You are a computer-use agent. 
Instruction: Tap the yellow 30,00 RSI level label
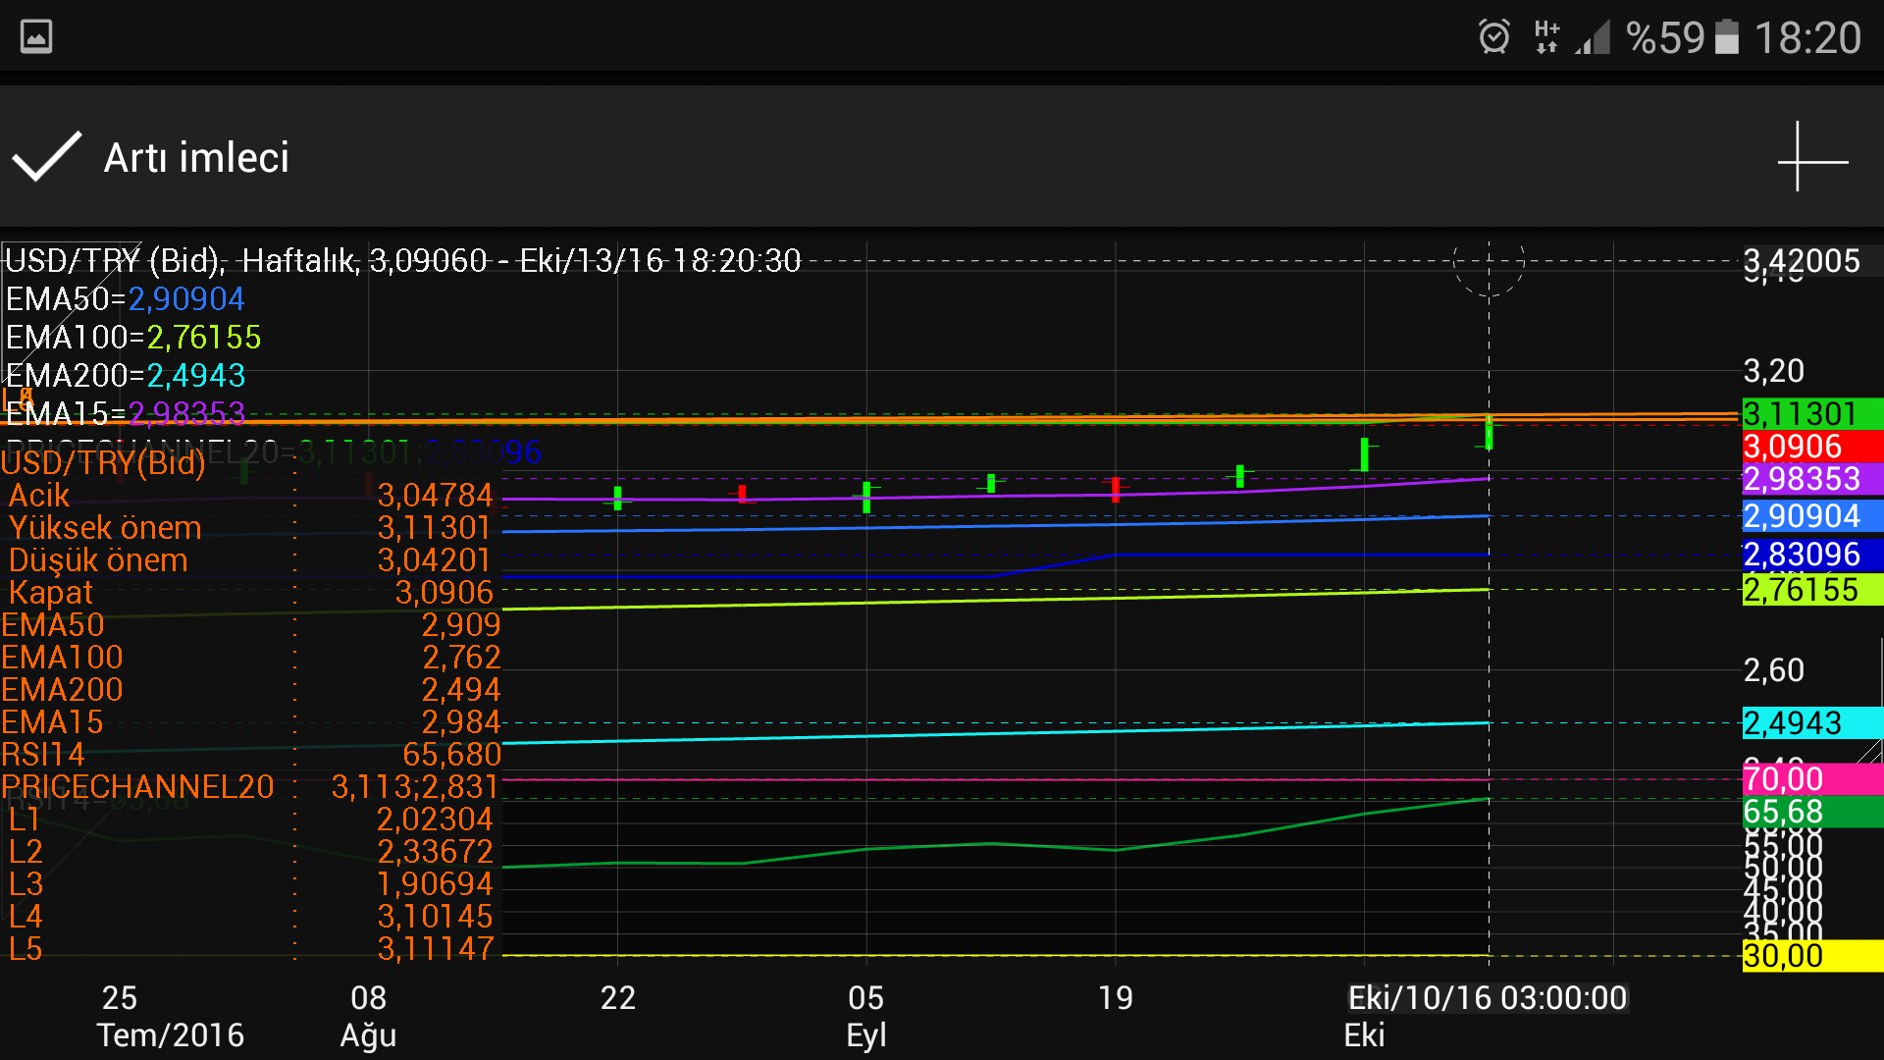click(1811, 955)
